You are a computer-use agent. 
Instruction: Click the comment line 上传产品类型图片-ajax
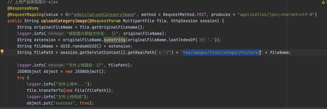point(33,2)
